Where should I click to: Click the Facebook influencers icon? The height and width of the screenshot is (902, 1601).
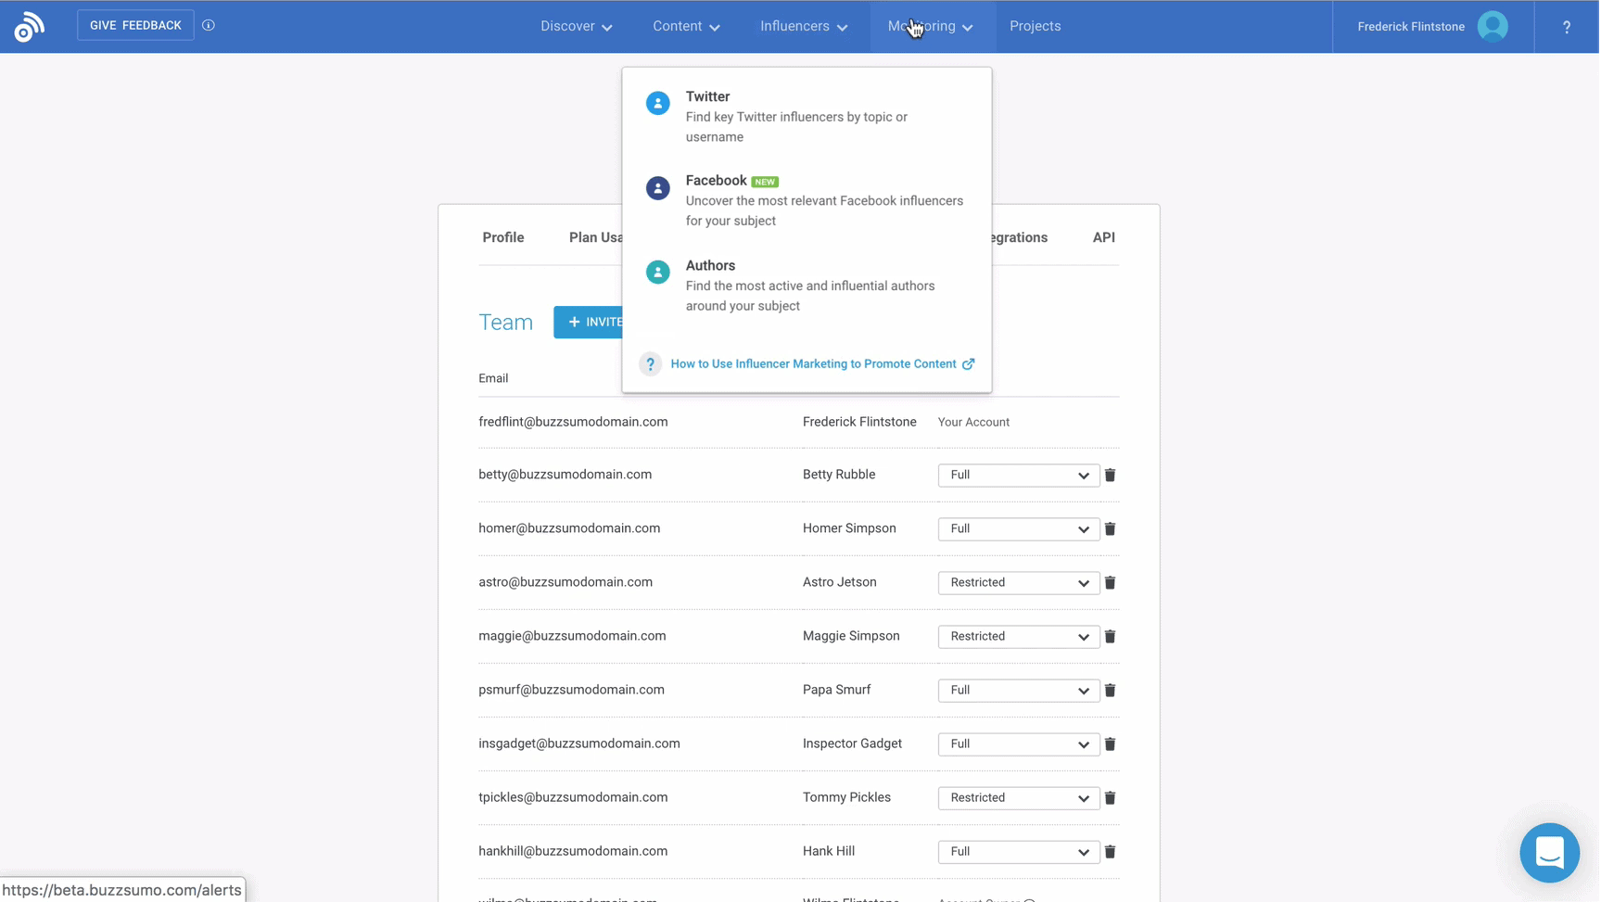(658, 188)
